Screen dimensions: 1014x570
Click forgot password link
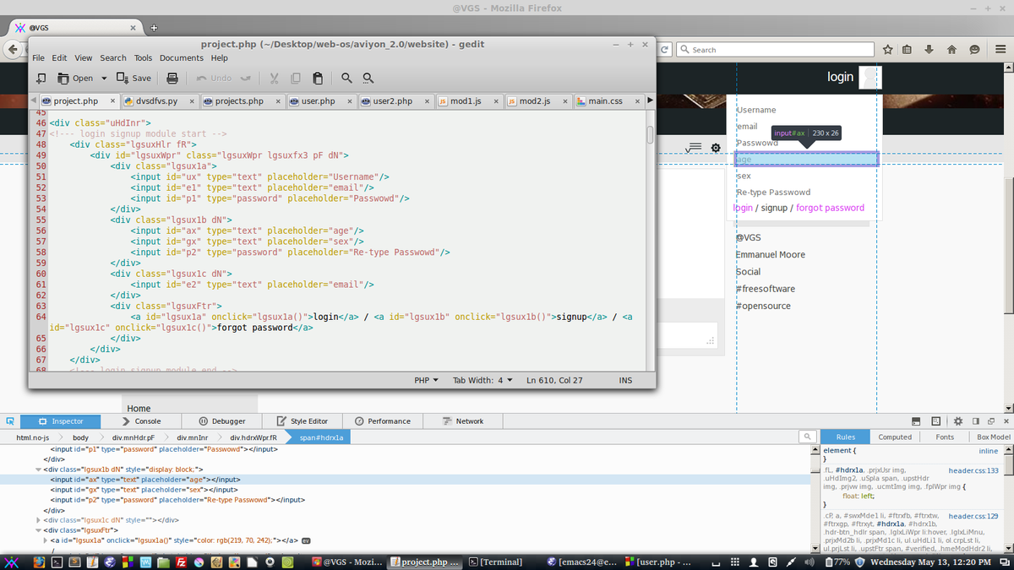click(x=830, y=208)
